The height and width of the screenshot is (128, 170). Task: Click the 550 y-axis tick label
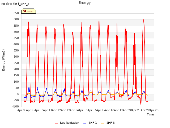16,26
